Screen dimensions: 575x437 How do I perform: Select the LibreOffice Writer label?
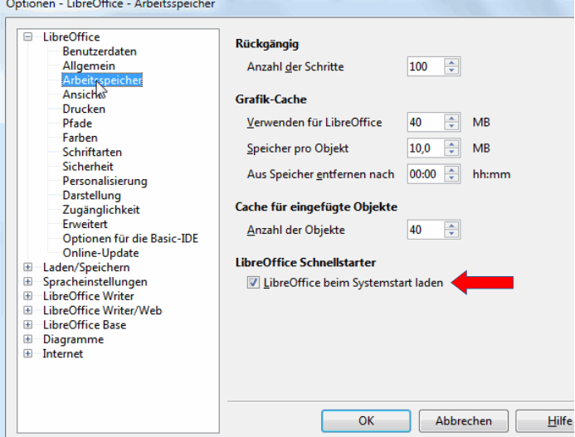tap(89, 296)
